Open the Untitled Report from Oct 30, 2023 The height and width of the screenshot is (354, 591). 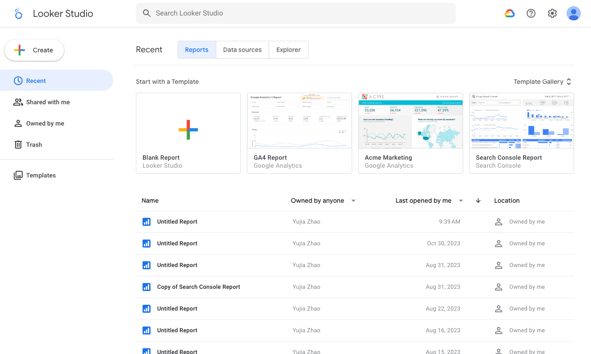177,244
